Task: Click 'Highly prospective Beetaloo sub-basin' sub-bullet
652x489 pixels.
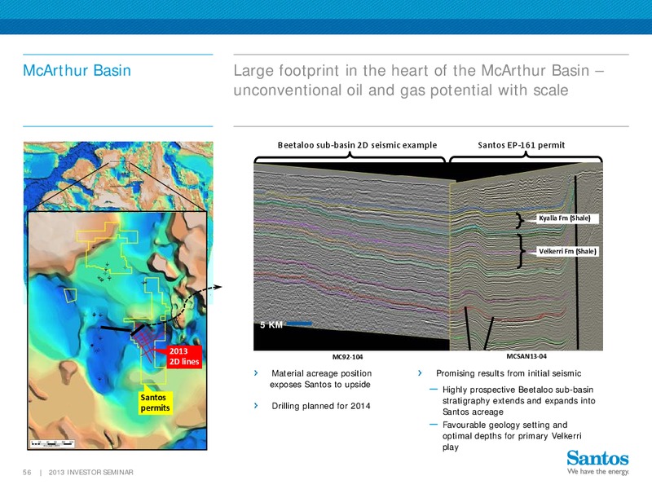Action: click(518, 401)
